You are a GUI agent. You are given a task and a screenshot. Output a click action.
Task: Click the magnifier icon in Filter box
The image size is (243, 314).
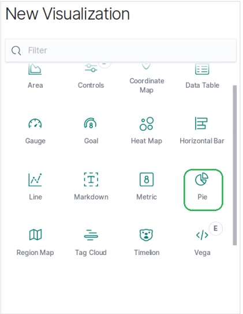[16, 50]
